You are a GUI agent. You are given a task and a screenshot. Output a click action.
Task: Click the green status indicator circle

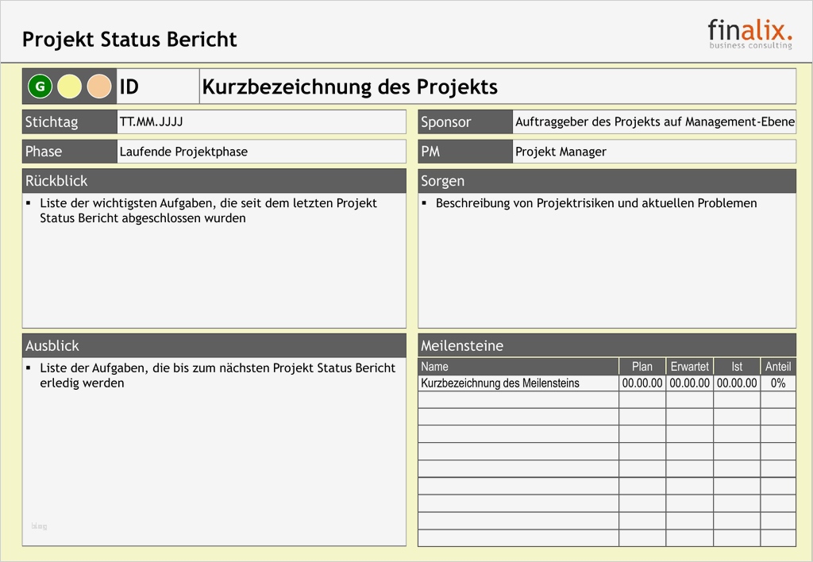pyautogui.click(x=40, y=86)
